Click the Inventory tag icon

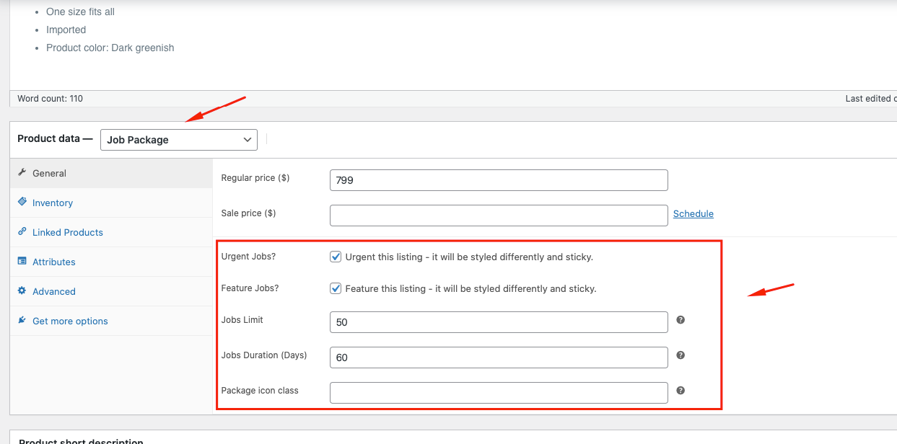pos(22,203)
